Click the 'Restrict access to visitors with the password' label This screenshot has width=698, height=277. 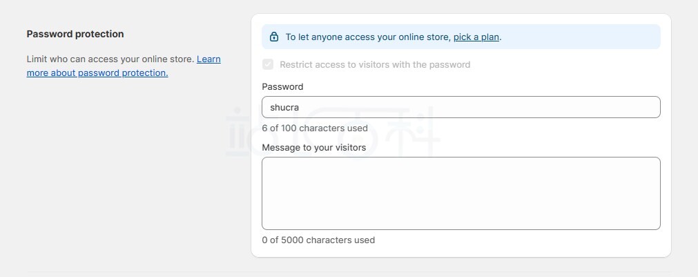pyautogui.click(x=375, y=64)
